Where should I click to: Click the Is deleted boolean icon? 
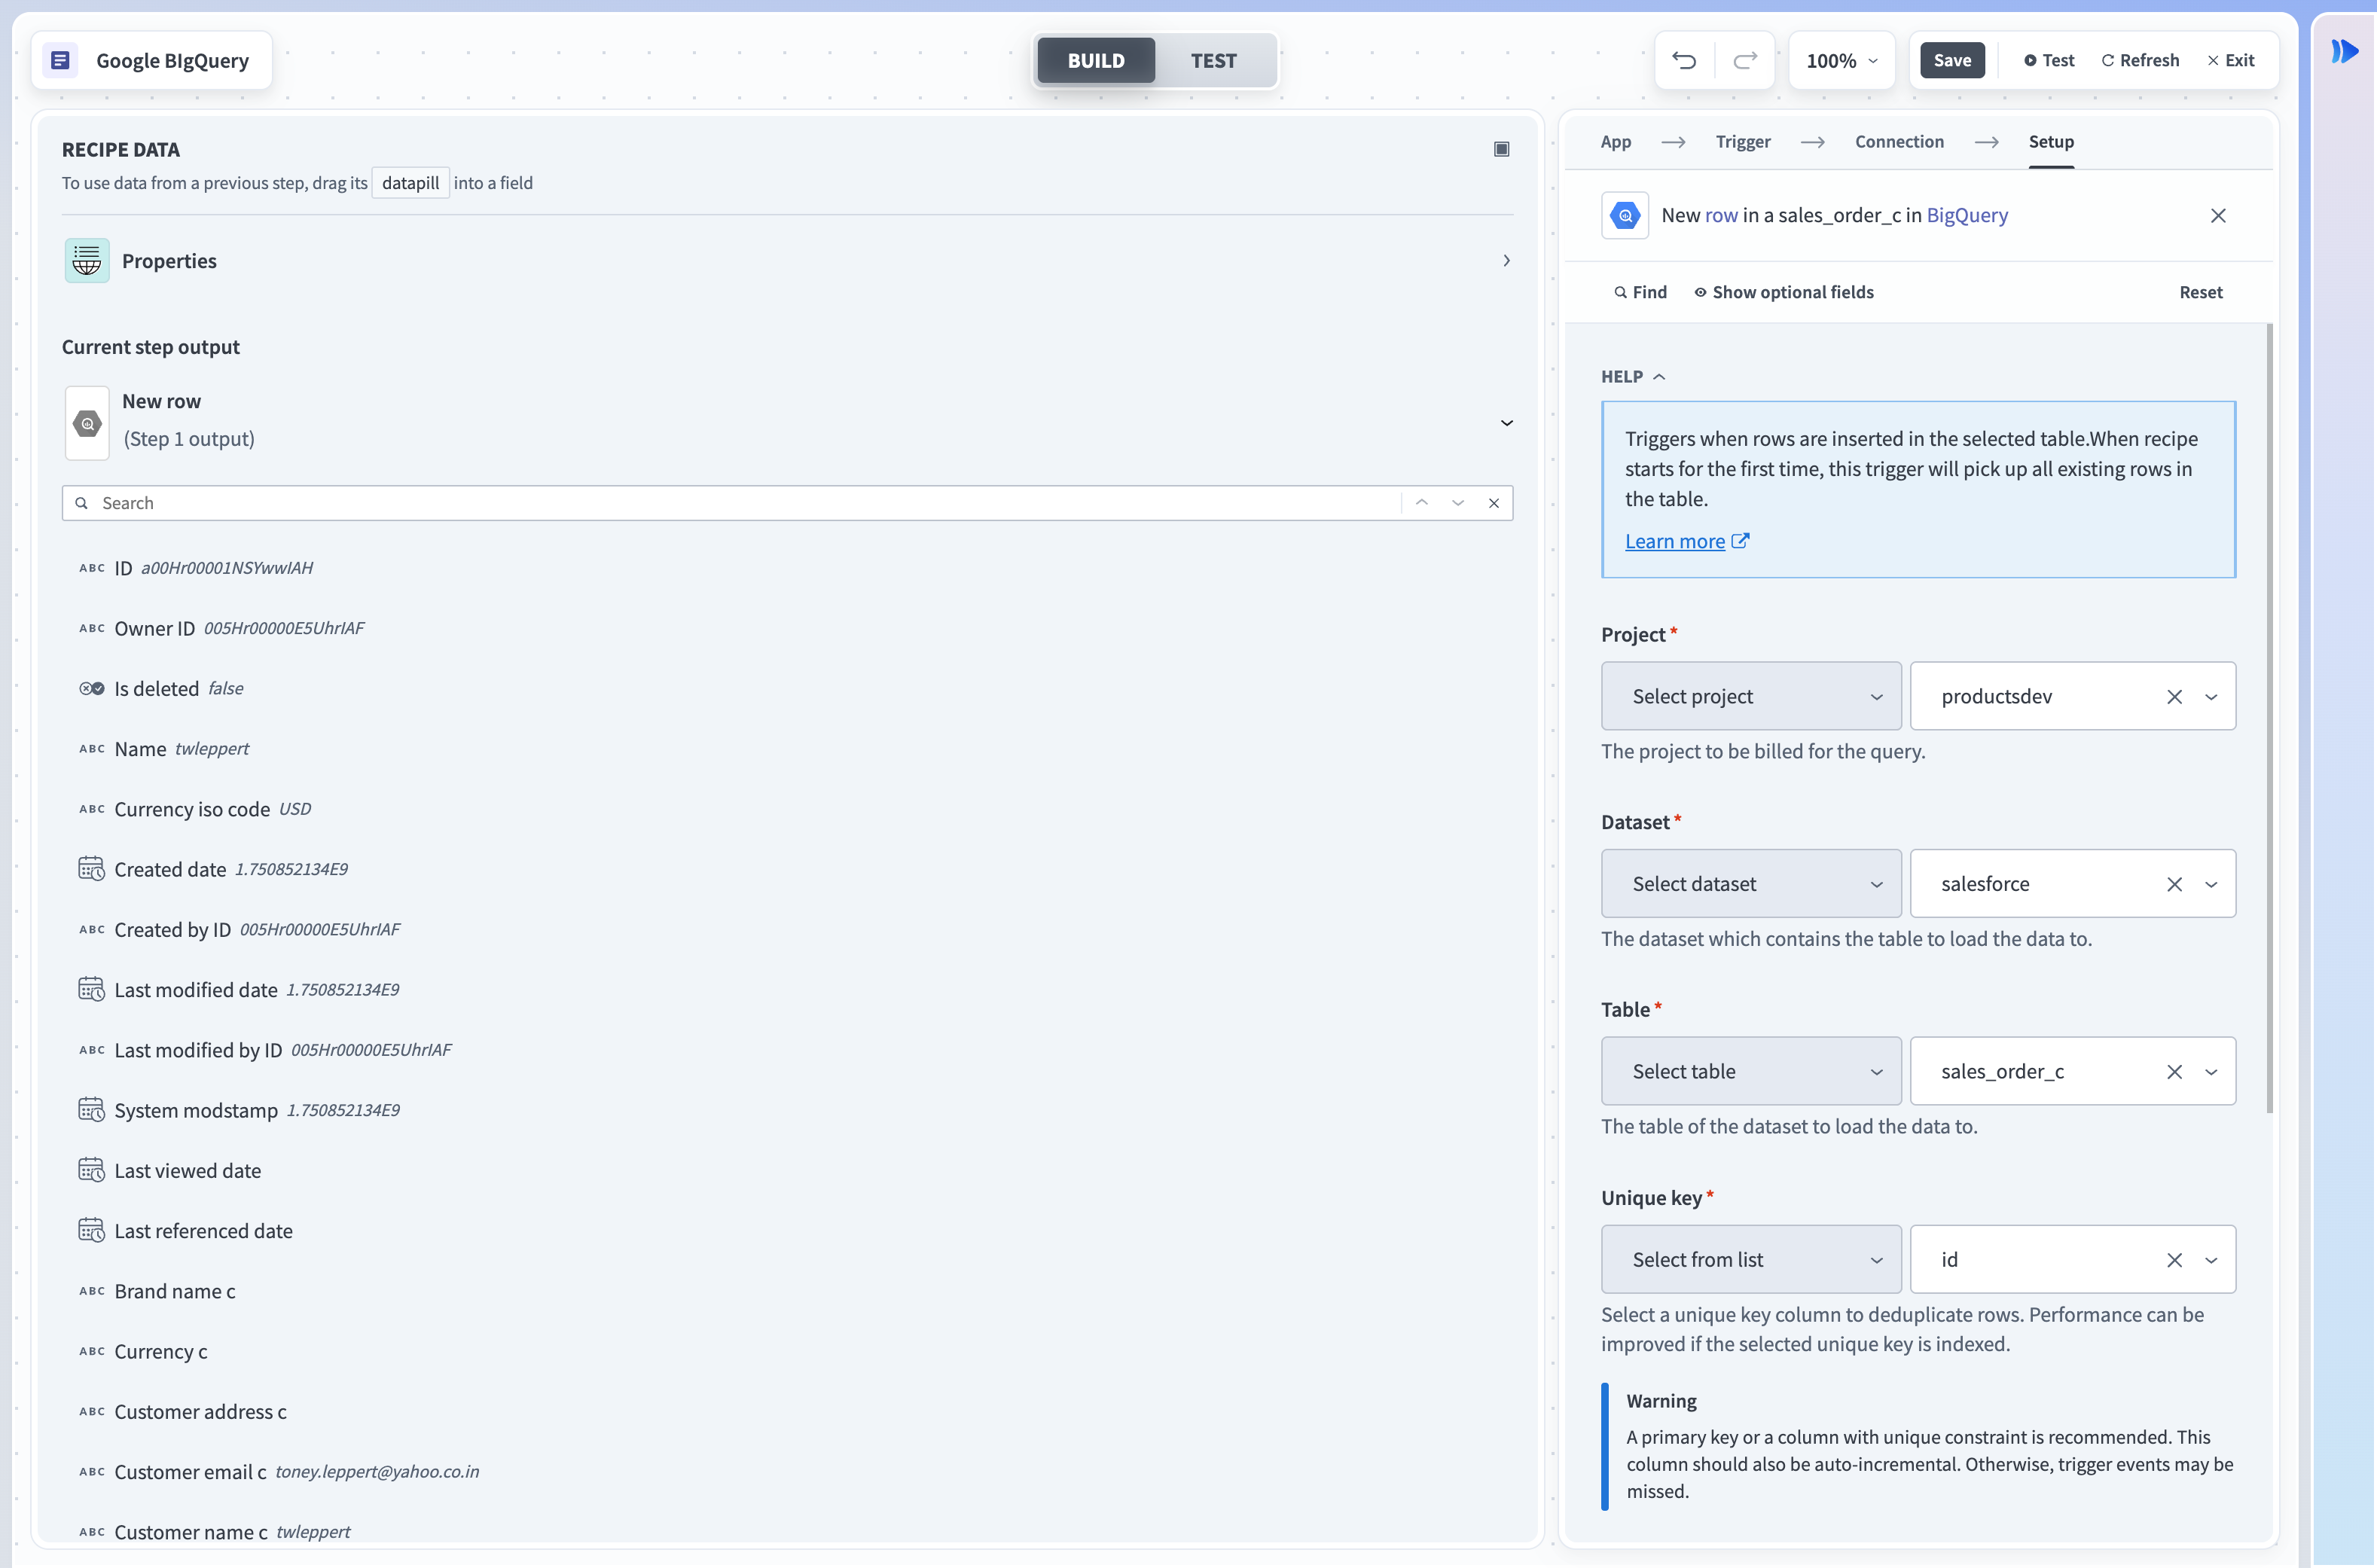point(91,689)
